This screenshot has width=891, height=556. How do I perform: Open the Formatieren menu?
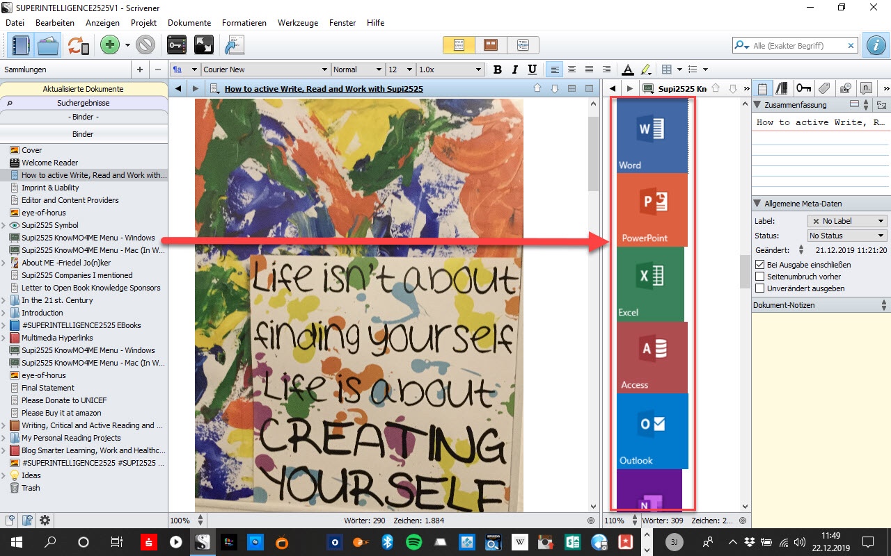(244, 23)
